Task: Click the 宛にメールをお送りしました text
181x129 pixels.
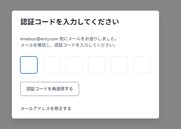Action: tap(88, 38)
